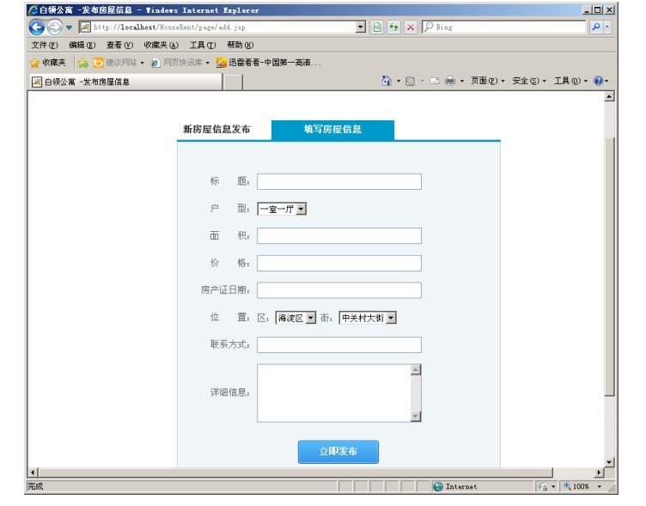
Task: Open the Home icon dropdown arrow
Action: 399,81
